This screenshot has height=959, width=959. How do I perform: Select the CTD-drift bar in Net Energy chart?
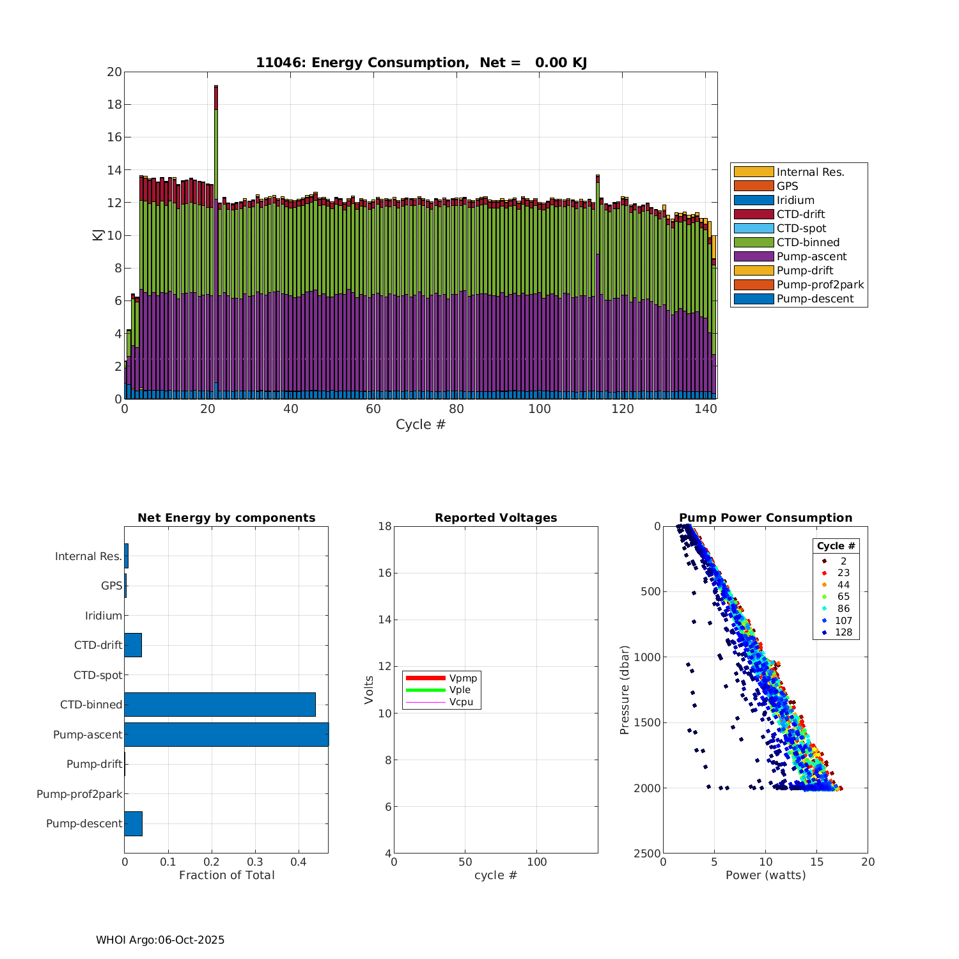133,645
